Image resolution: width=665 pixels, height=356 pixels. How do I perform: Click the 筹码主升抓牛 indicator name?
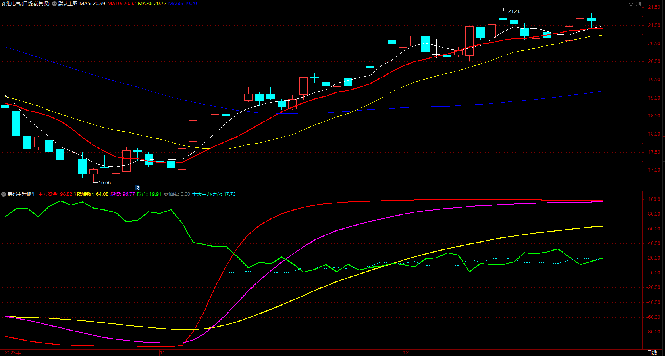(22, 194)
